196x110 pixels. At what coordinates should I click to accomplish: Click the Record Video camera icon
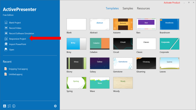6,28
